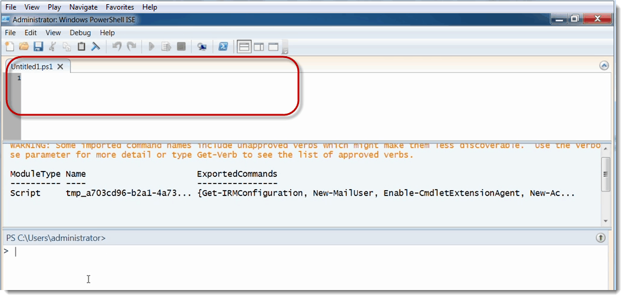Open ISE File menu

coord(10,33)
